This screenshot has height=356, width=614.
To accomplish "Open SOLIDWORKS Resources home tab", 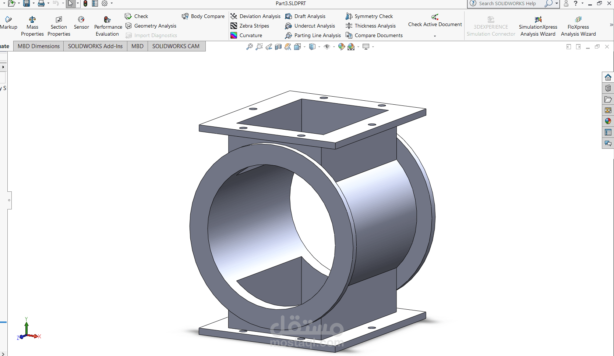I will tap(608, 77).
